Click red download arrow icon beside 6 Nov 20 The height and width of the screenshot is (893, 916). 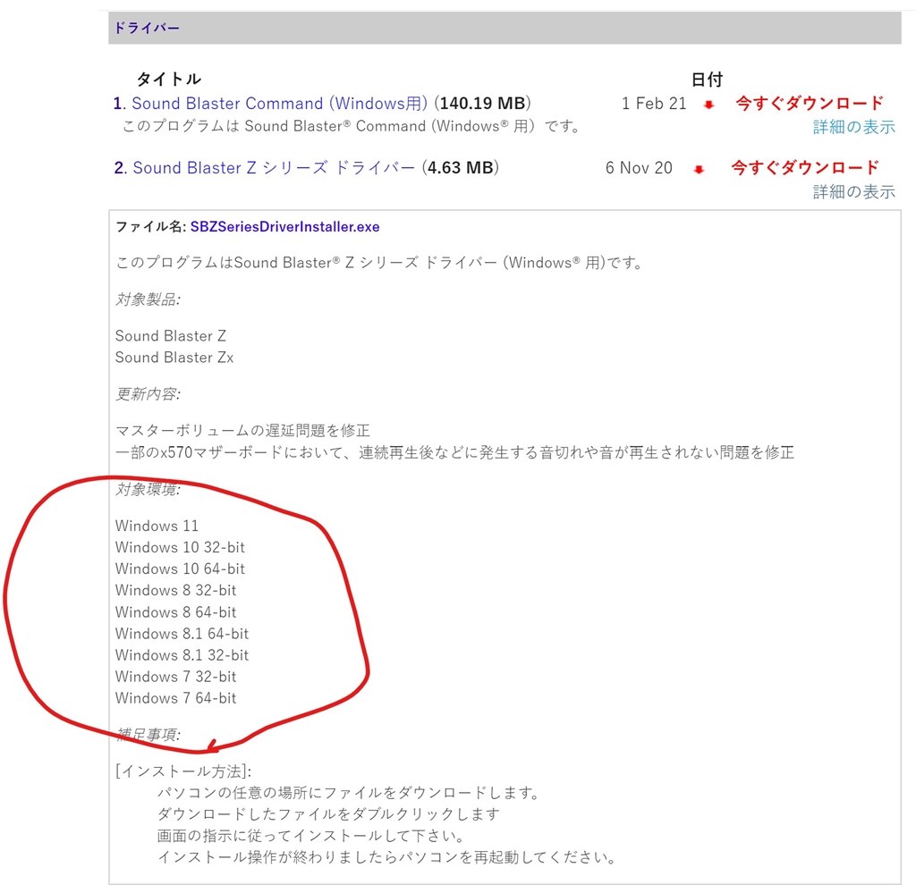tap(698, 170)
